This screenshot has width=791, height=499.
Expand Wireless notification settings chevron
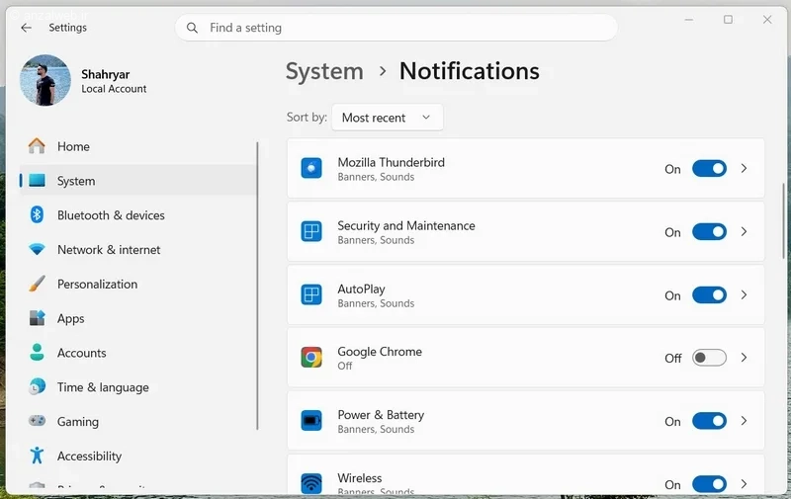tap(745, 484)
